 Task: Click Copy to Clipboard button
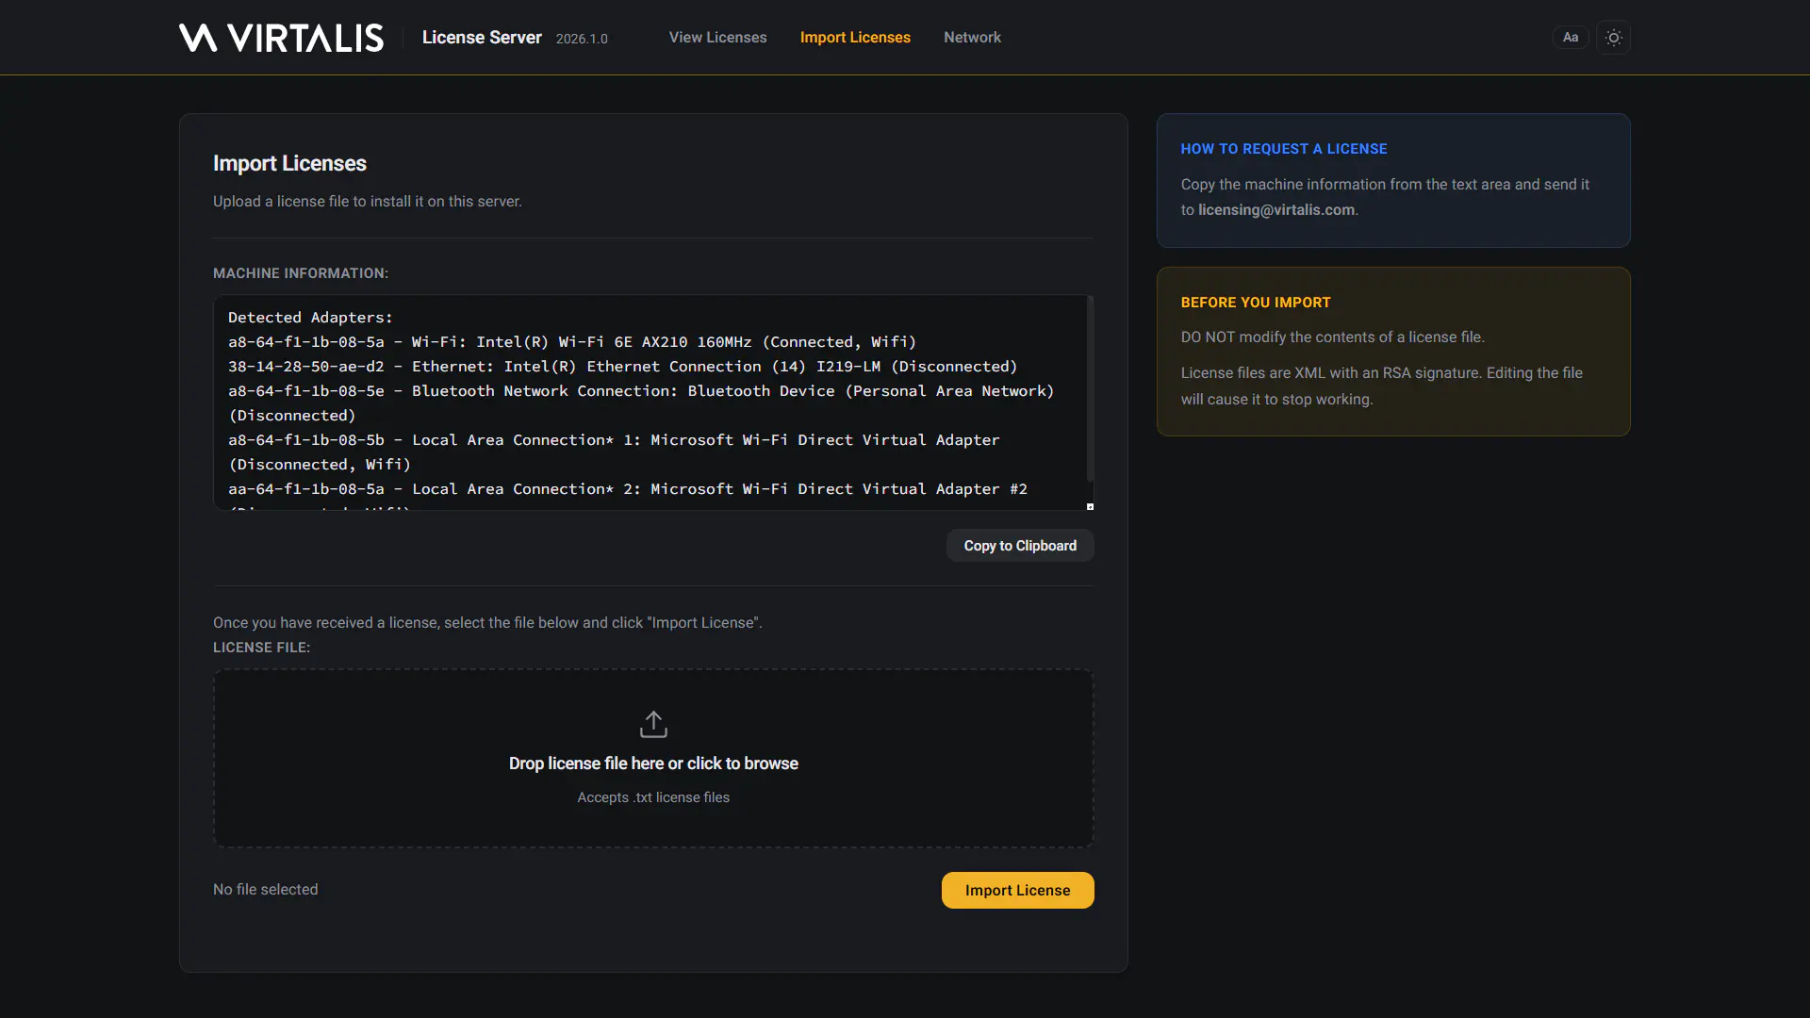[1020, 546]
